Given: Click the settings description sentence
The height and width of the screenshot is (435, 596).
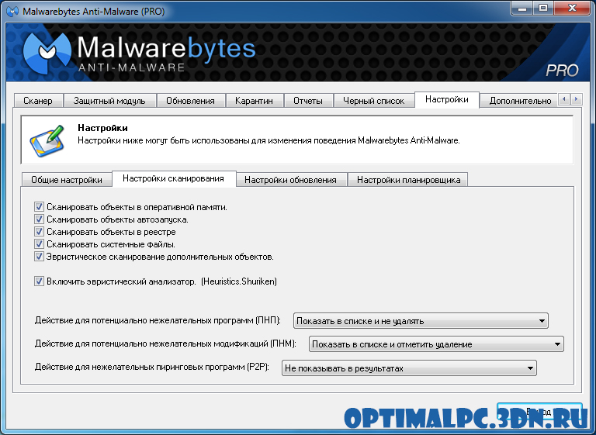Looking at the screenshot, I should click(269, 140).
